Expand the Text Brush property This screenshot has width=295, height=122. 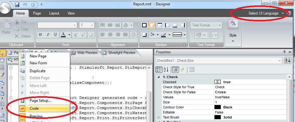pyautogui.click(x=159, y=118)
